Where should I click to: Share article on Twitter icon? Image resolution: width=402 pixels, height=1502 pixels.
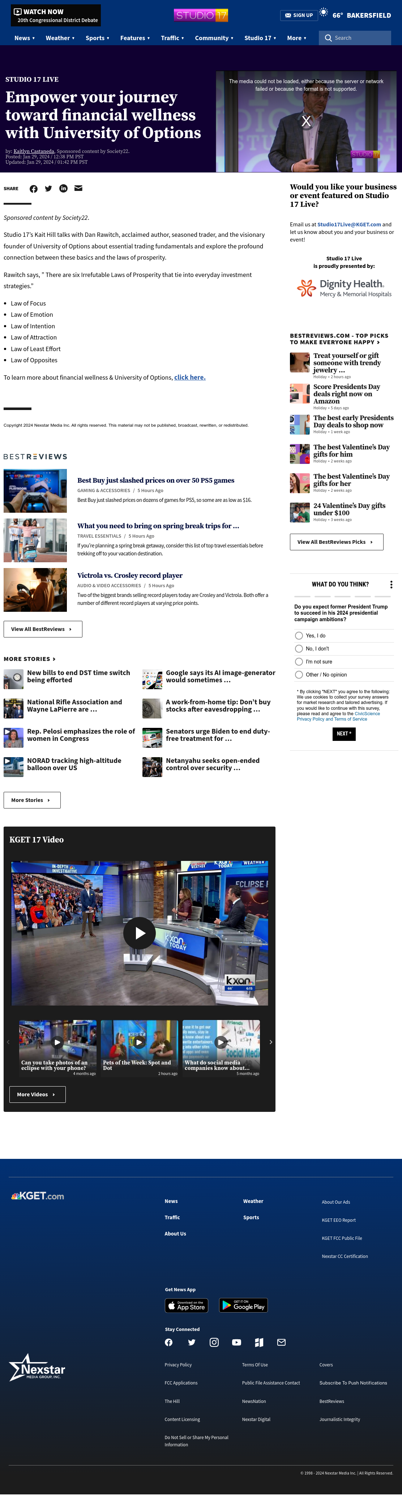48,188
